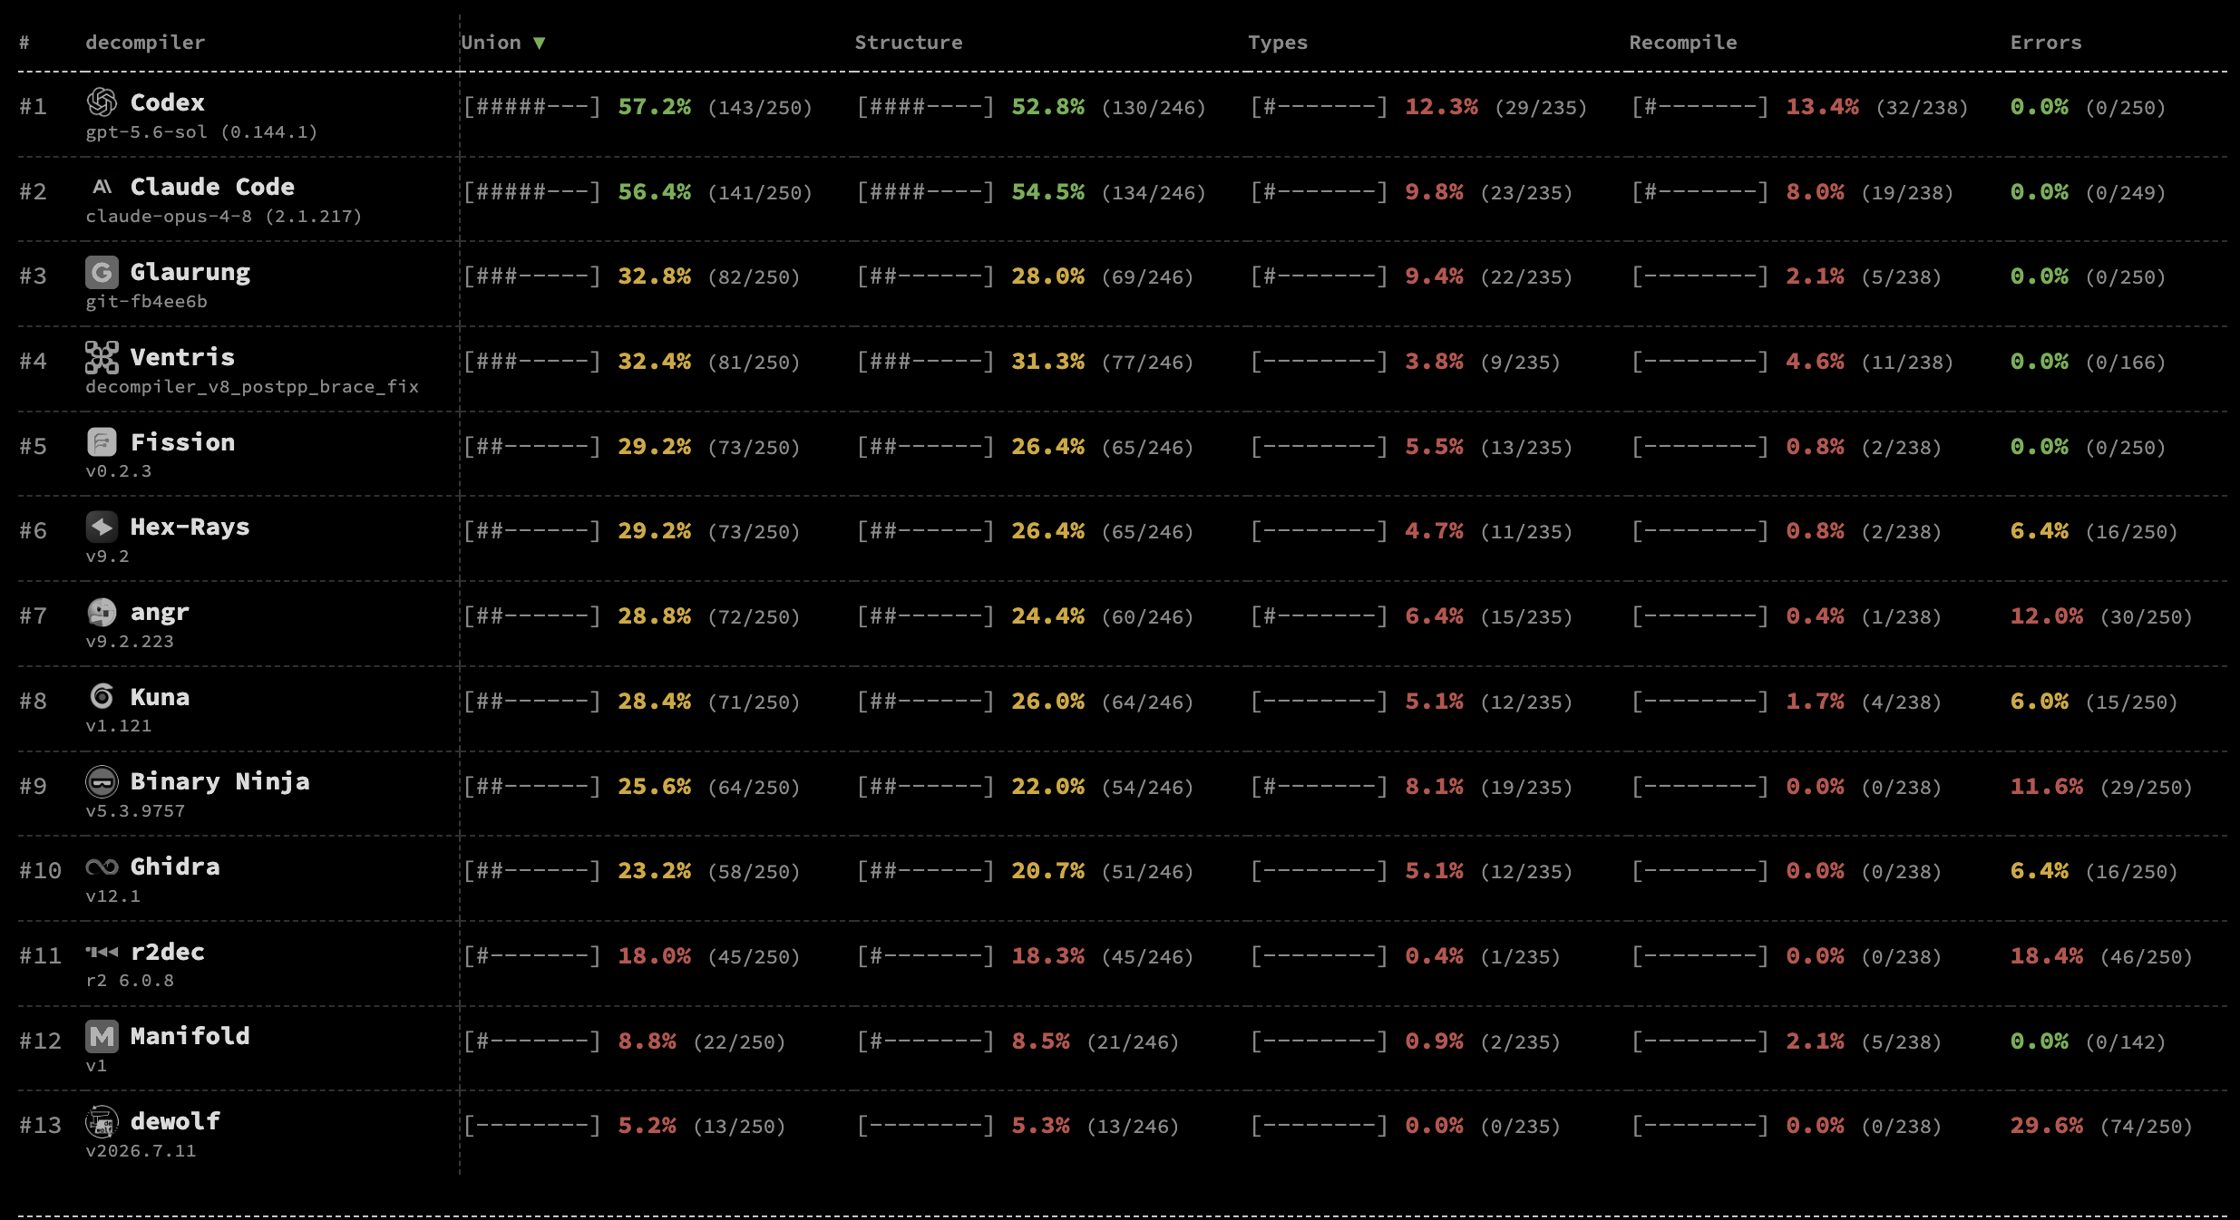Sort by the Structure column header
2240x1220 pixels.
click(909, 43)
